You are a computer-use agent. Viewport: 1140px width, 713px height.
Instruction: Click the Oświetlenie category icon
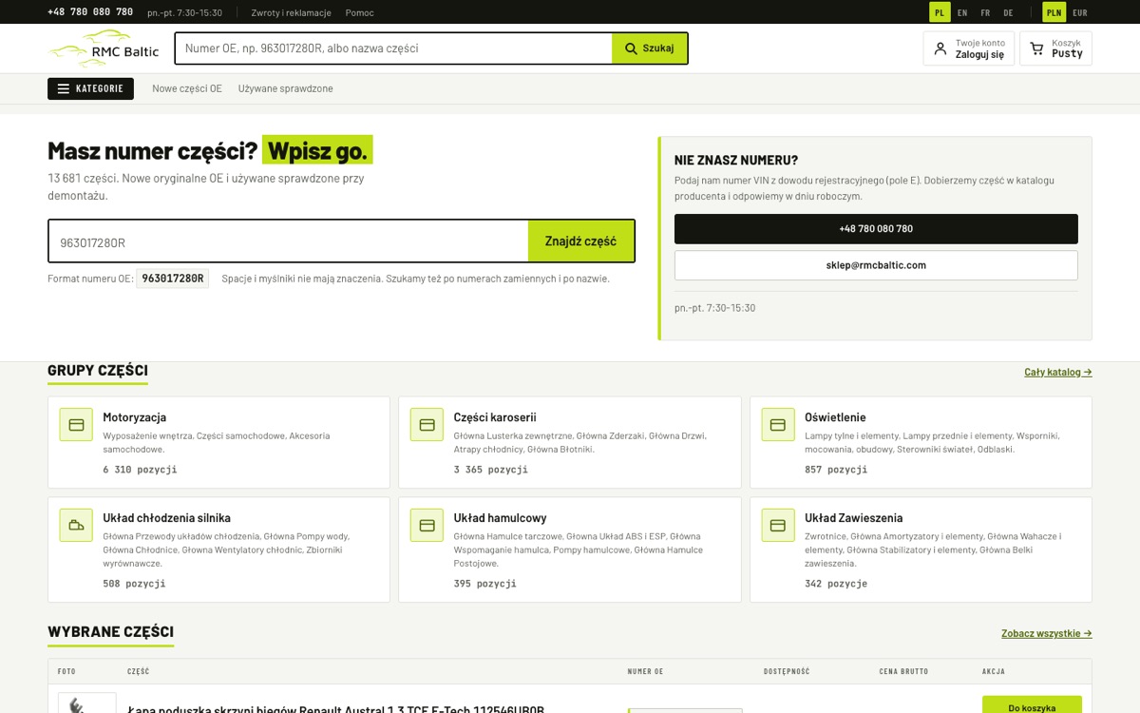[778, 425]
